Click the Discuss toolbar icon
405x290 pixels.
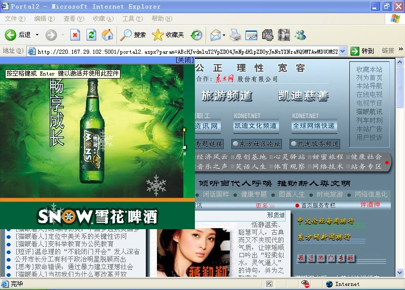[268, 34]
